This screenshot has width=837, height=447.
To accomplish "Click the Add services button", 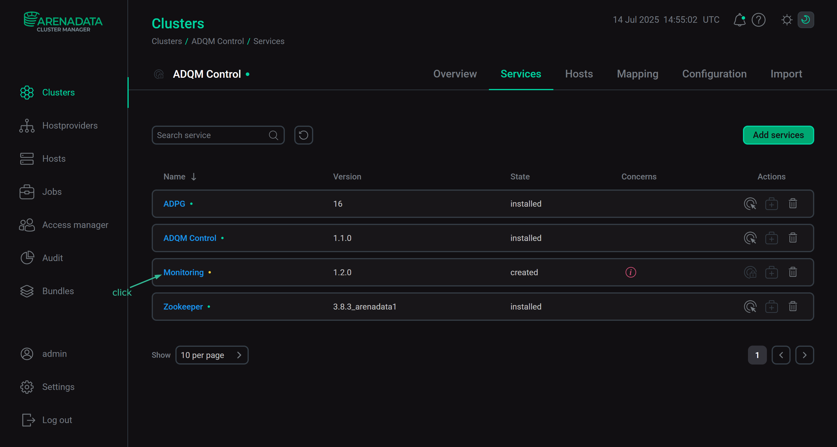I will [778, 135].
